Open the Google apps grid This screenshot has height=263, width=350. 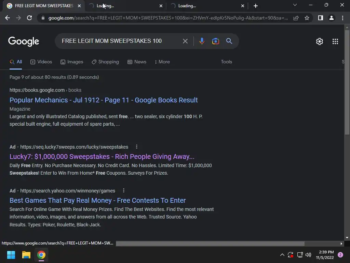point(335,41)
